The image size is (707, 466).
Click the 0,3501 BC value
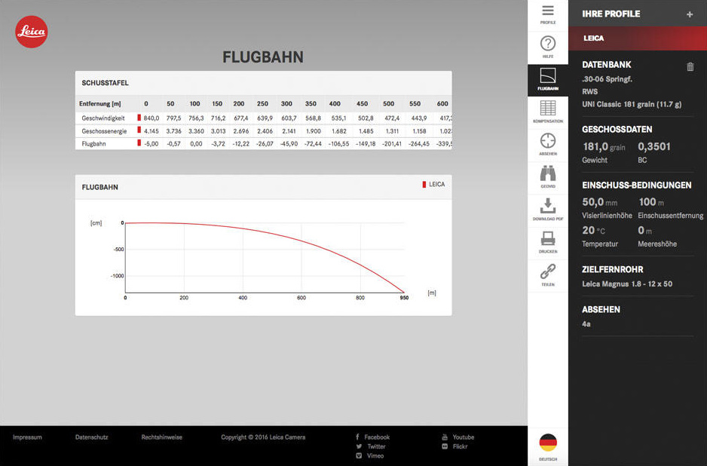654,146
